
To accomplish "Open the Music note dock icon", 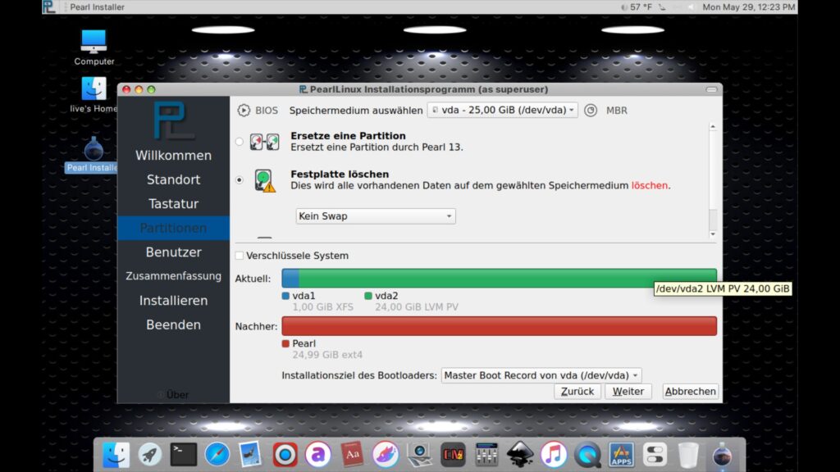I will (554, 454).
